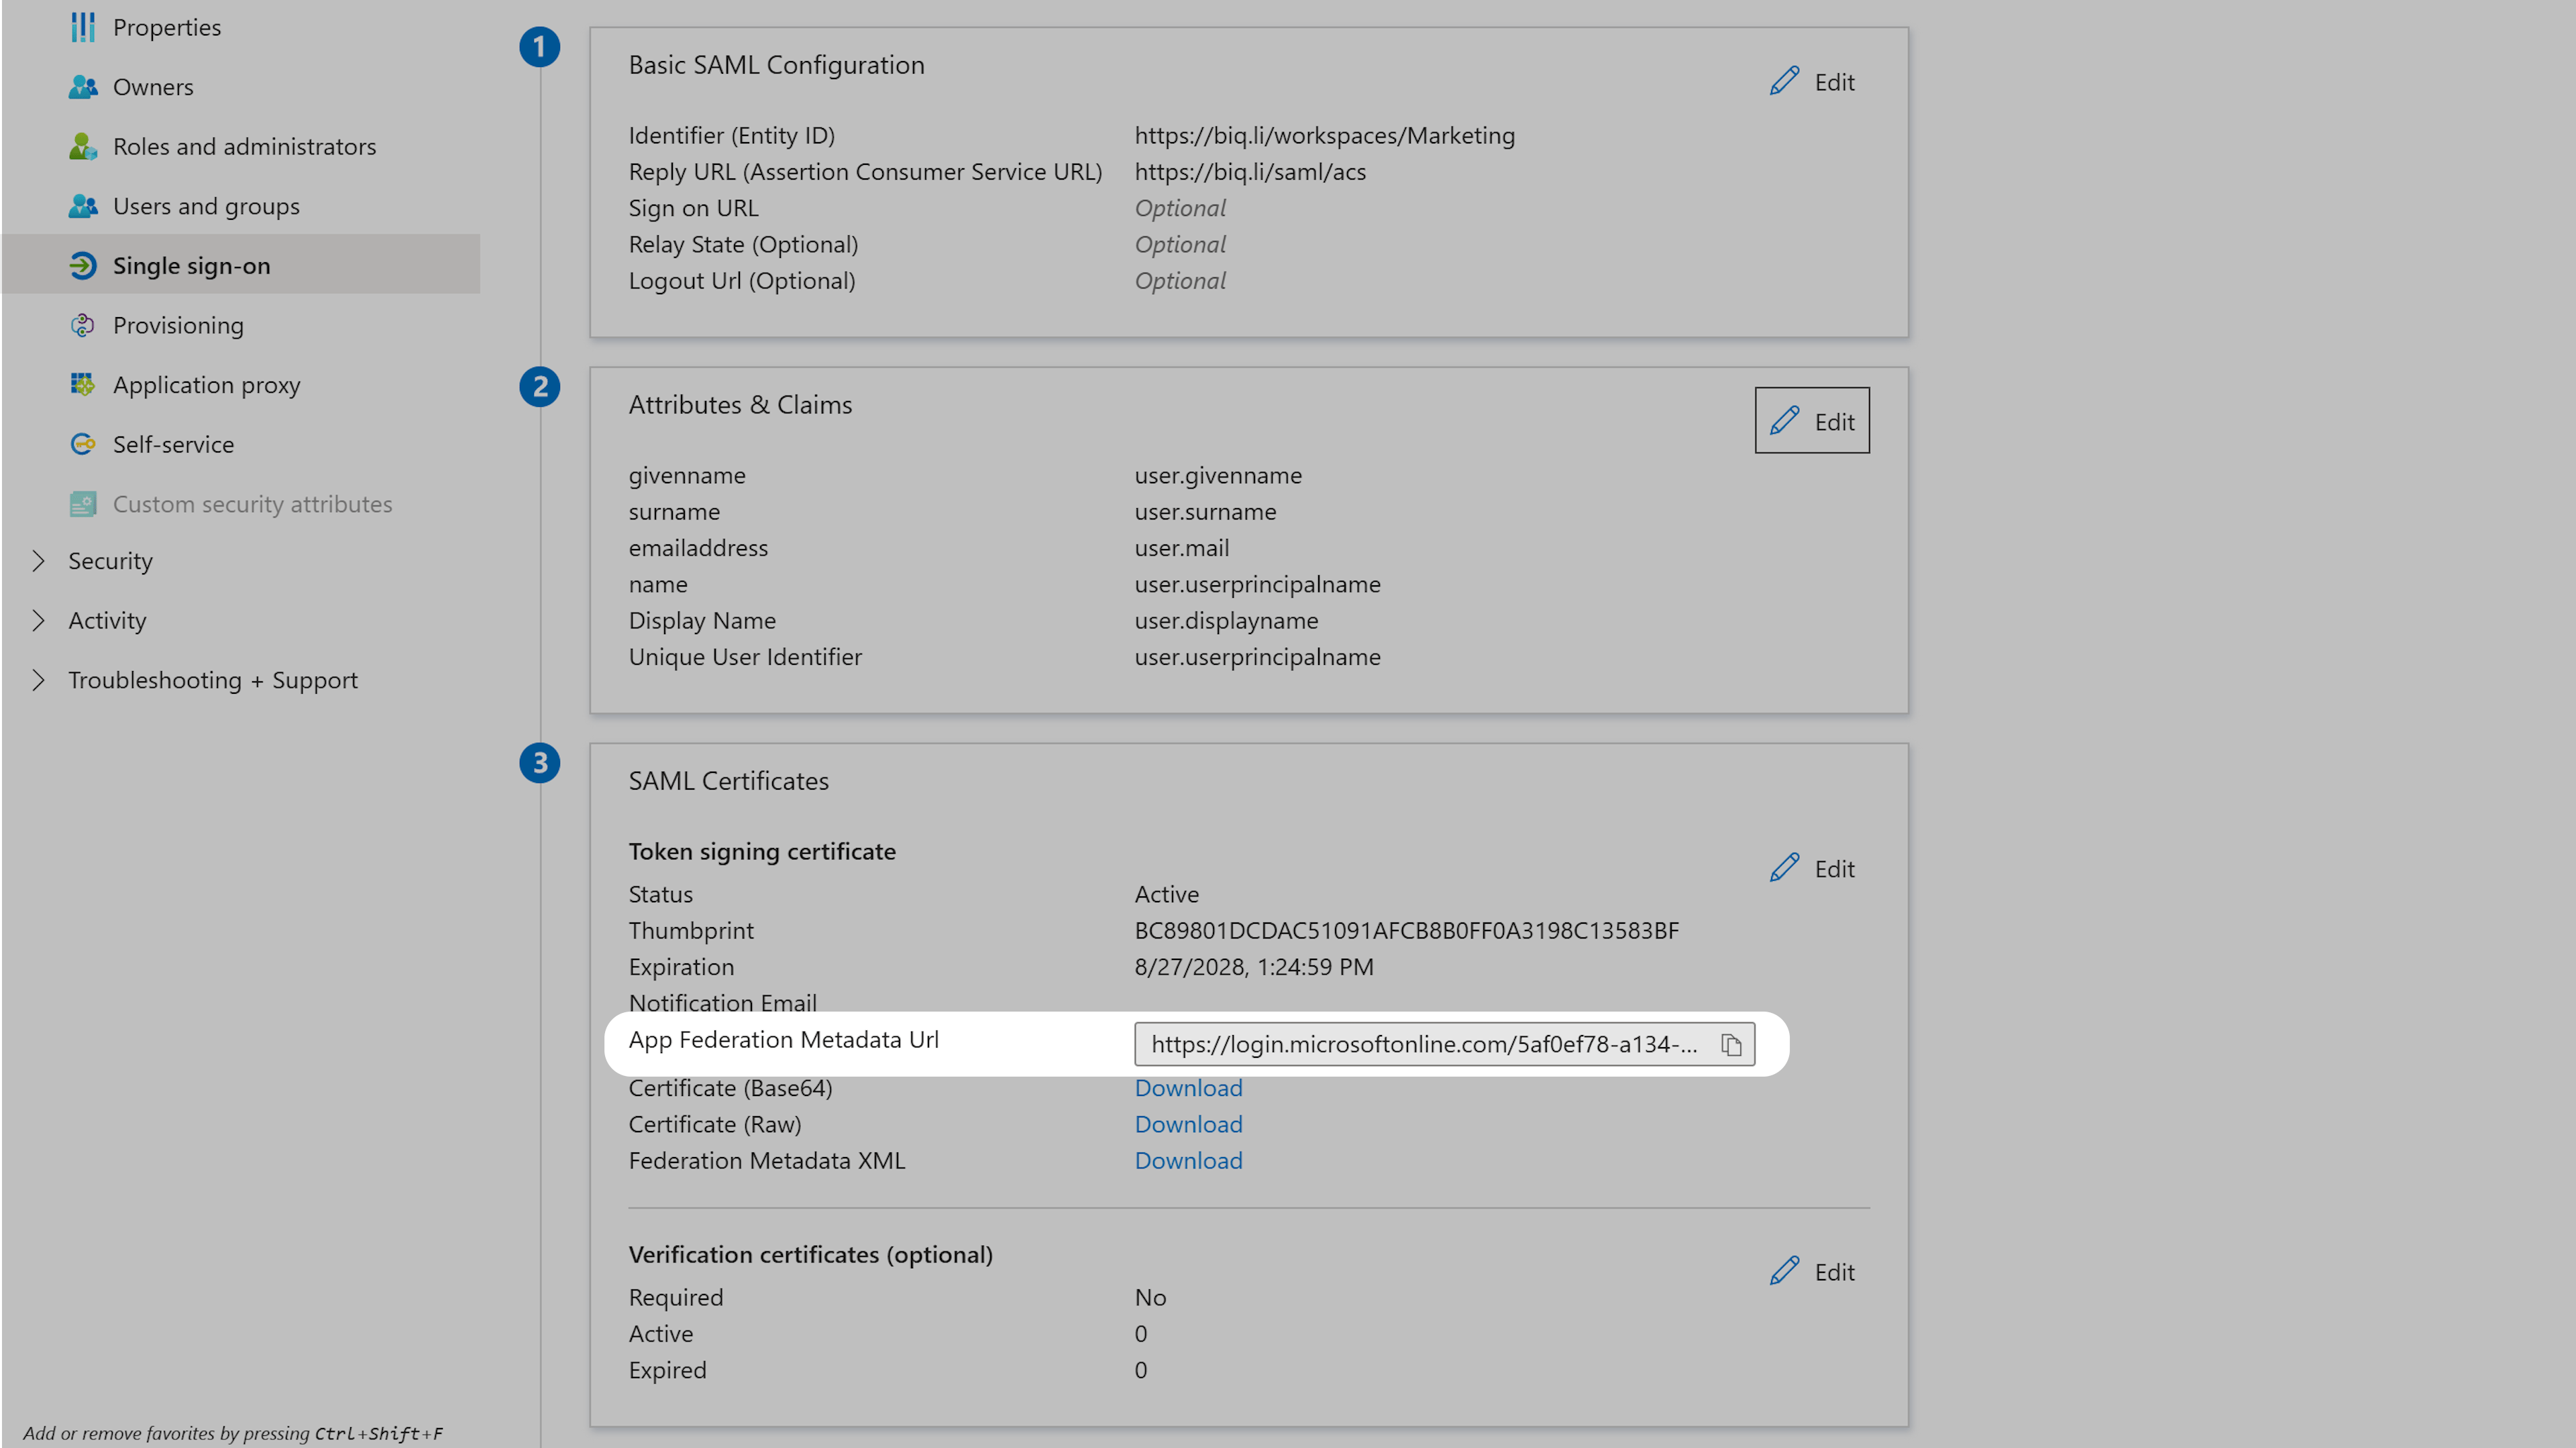Viewport: 2576px width, 1448px height.
Task: Click the Users and groups icon
Action: tap(83, 206)
